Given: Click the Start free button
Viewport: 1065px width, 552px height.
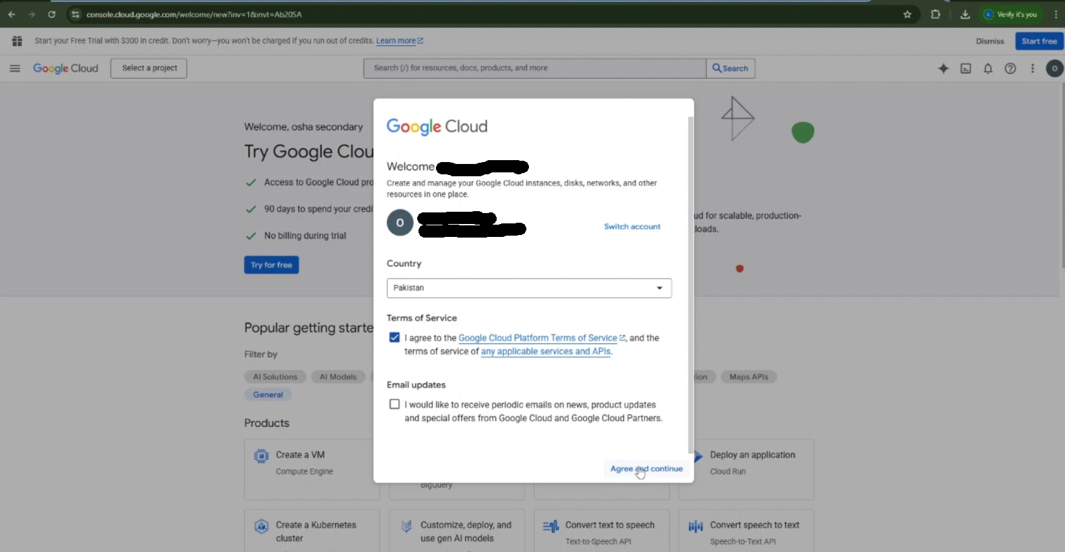Looking at the screenshot, I should tap(1039, 41).
